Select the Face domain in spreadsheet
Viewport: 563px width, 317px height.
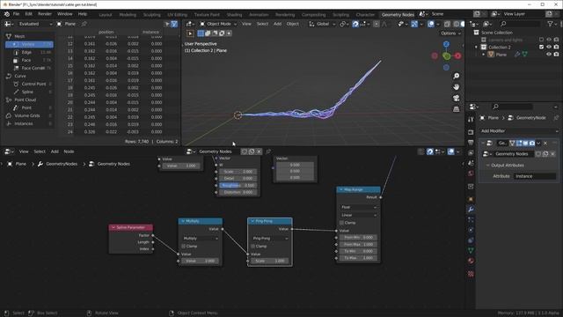[29, 60]
